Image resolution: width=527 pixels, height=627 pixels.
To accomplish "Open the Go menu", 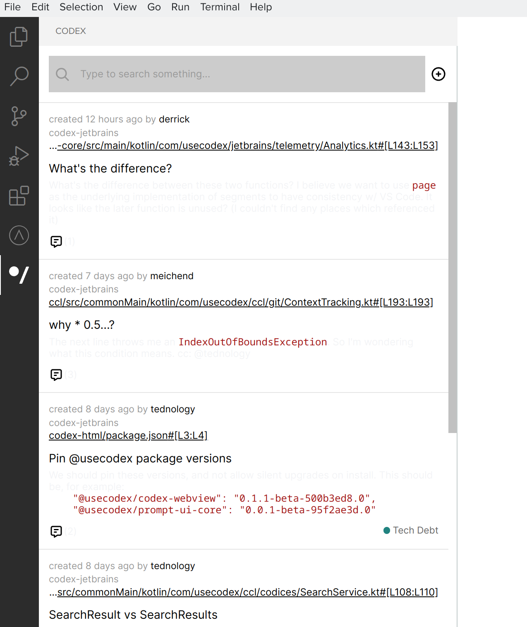I will tap(154, 7).
